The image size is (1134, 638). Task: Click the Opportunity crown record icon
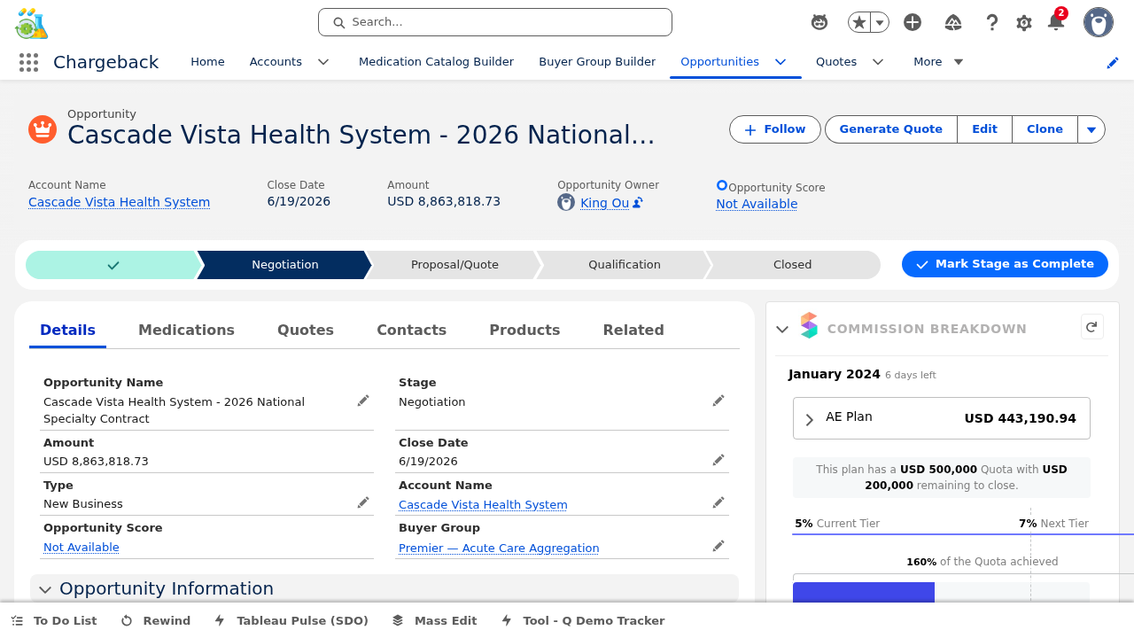click(x=43, y=129)
